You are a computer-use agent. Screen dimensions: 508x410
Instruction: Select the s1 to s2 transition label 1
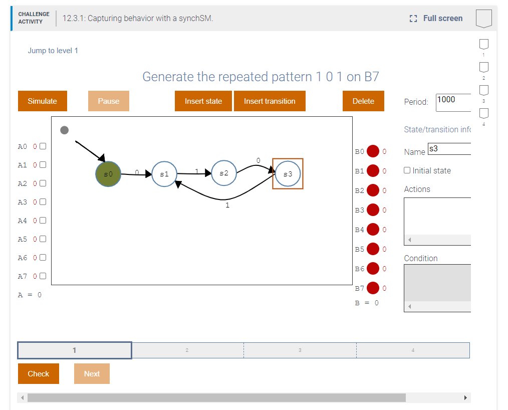click(197, 171)
